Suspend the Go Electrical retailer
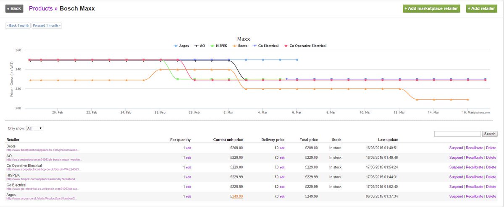 [456, 186]
